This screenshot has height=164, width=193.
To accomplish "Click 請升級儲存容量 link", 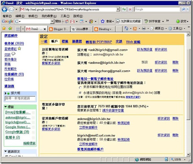I will (x=113, y=110).
